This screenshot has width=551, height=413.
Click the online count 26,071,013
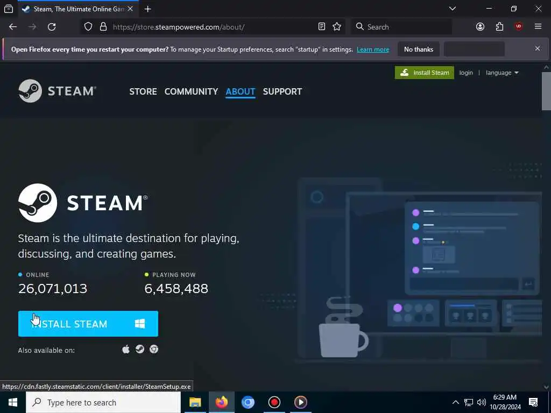(x=53, y=289)
